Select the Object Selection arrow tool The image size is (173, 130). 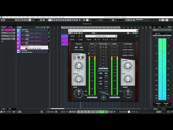(50, 20)
